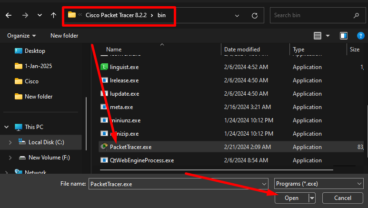Select lrelease.exe in the list
Image resolution: width=368 pixels, height=208 pixels.
pyautogui.click(x=124, y=80)
